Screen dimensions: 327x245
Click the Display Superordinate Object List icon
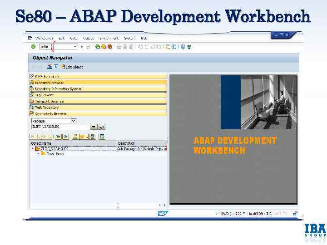[x=75, y=137]
